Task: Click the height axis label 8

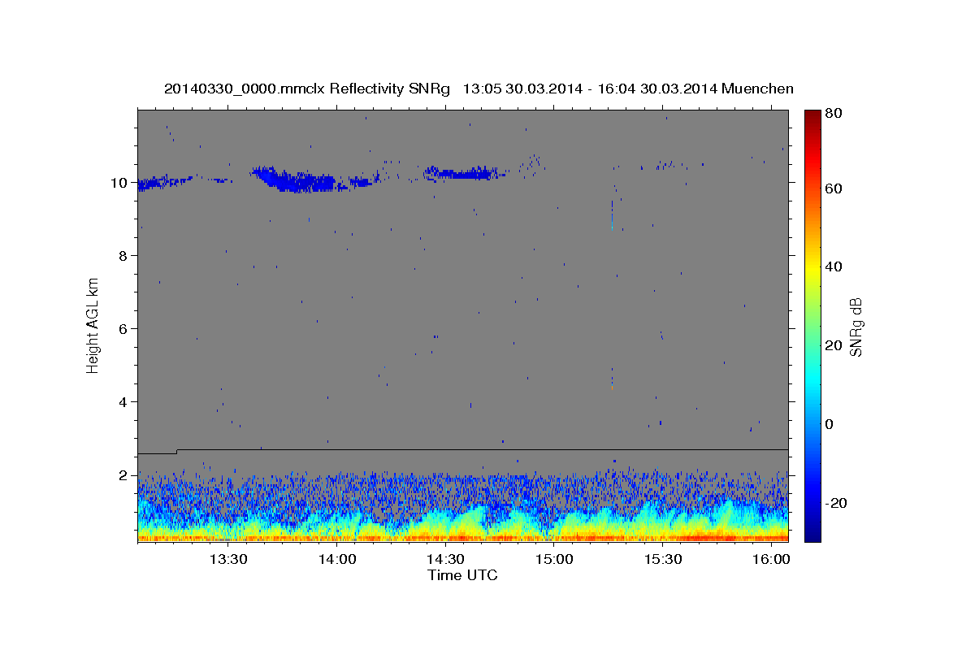Action: (123, 255)
